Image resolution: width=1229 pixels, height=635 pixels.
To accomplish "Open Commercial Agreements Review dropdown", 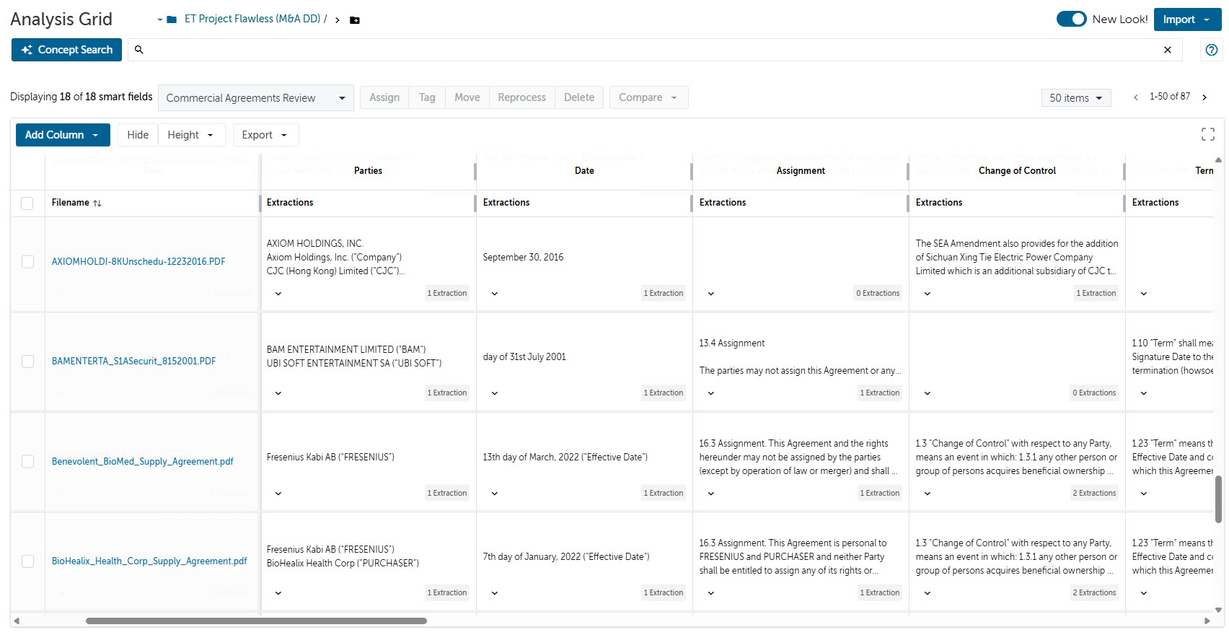I will [256, 98].
